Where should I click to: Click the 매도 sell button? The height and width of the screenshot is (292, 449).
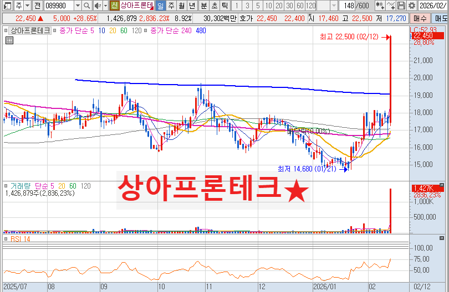441,18
